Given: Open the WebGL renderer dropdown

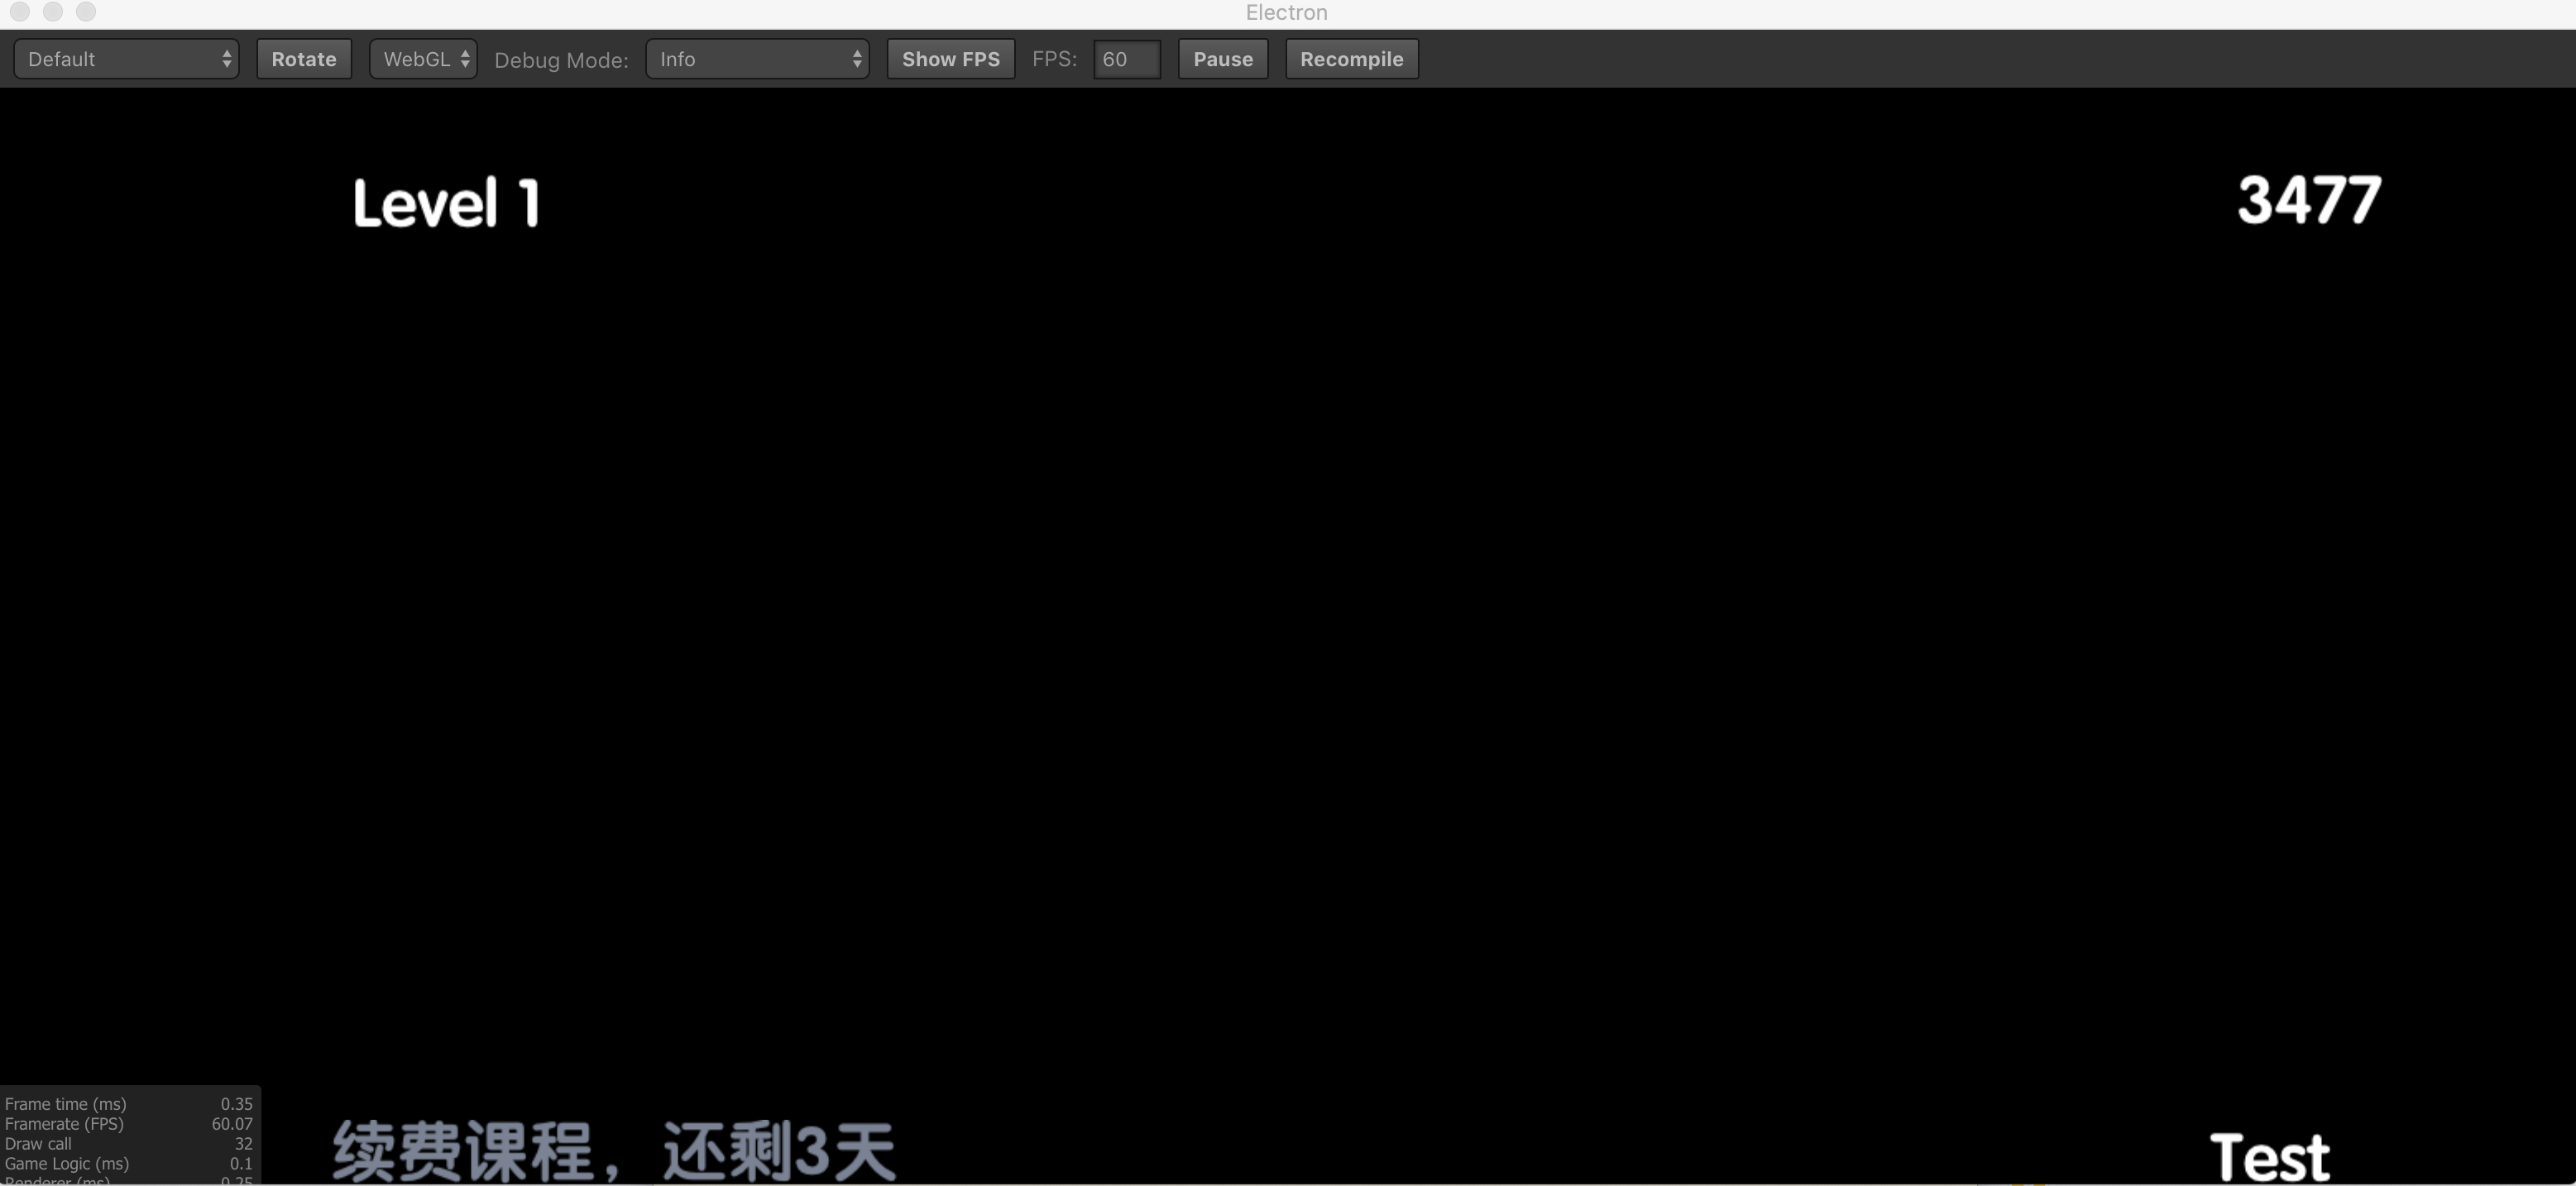Looking at the screenshot, I should [x=424, y=59].
